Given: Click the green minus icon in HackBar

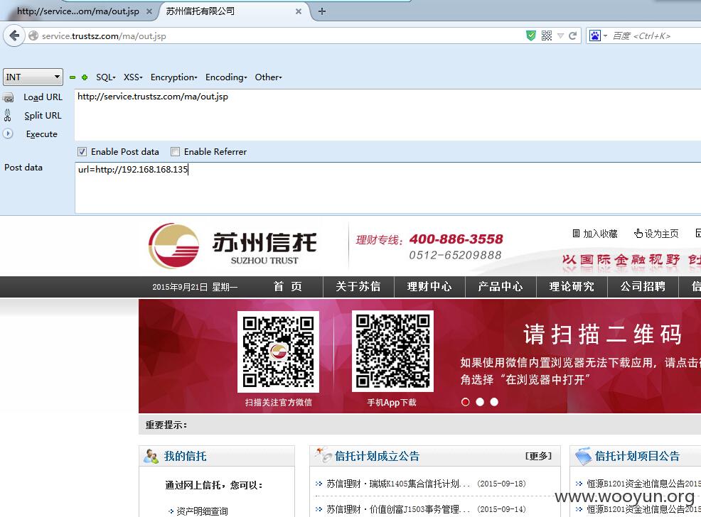Looking at the screenshot, I should tap(73, 77).
